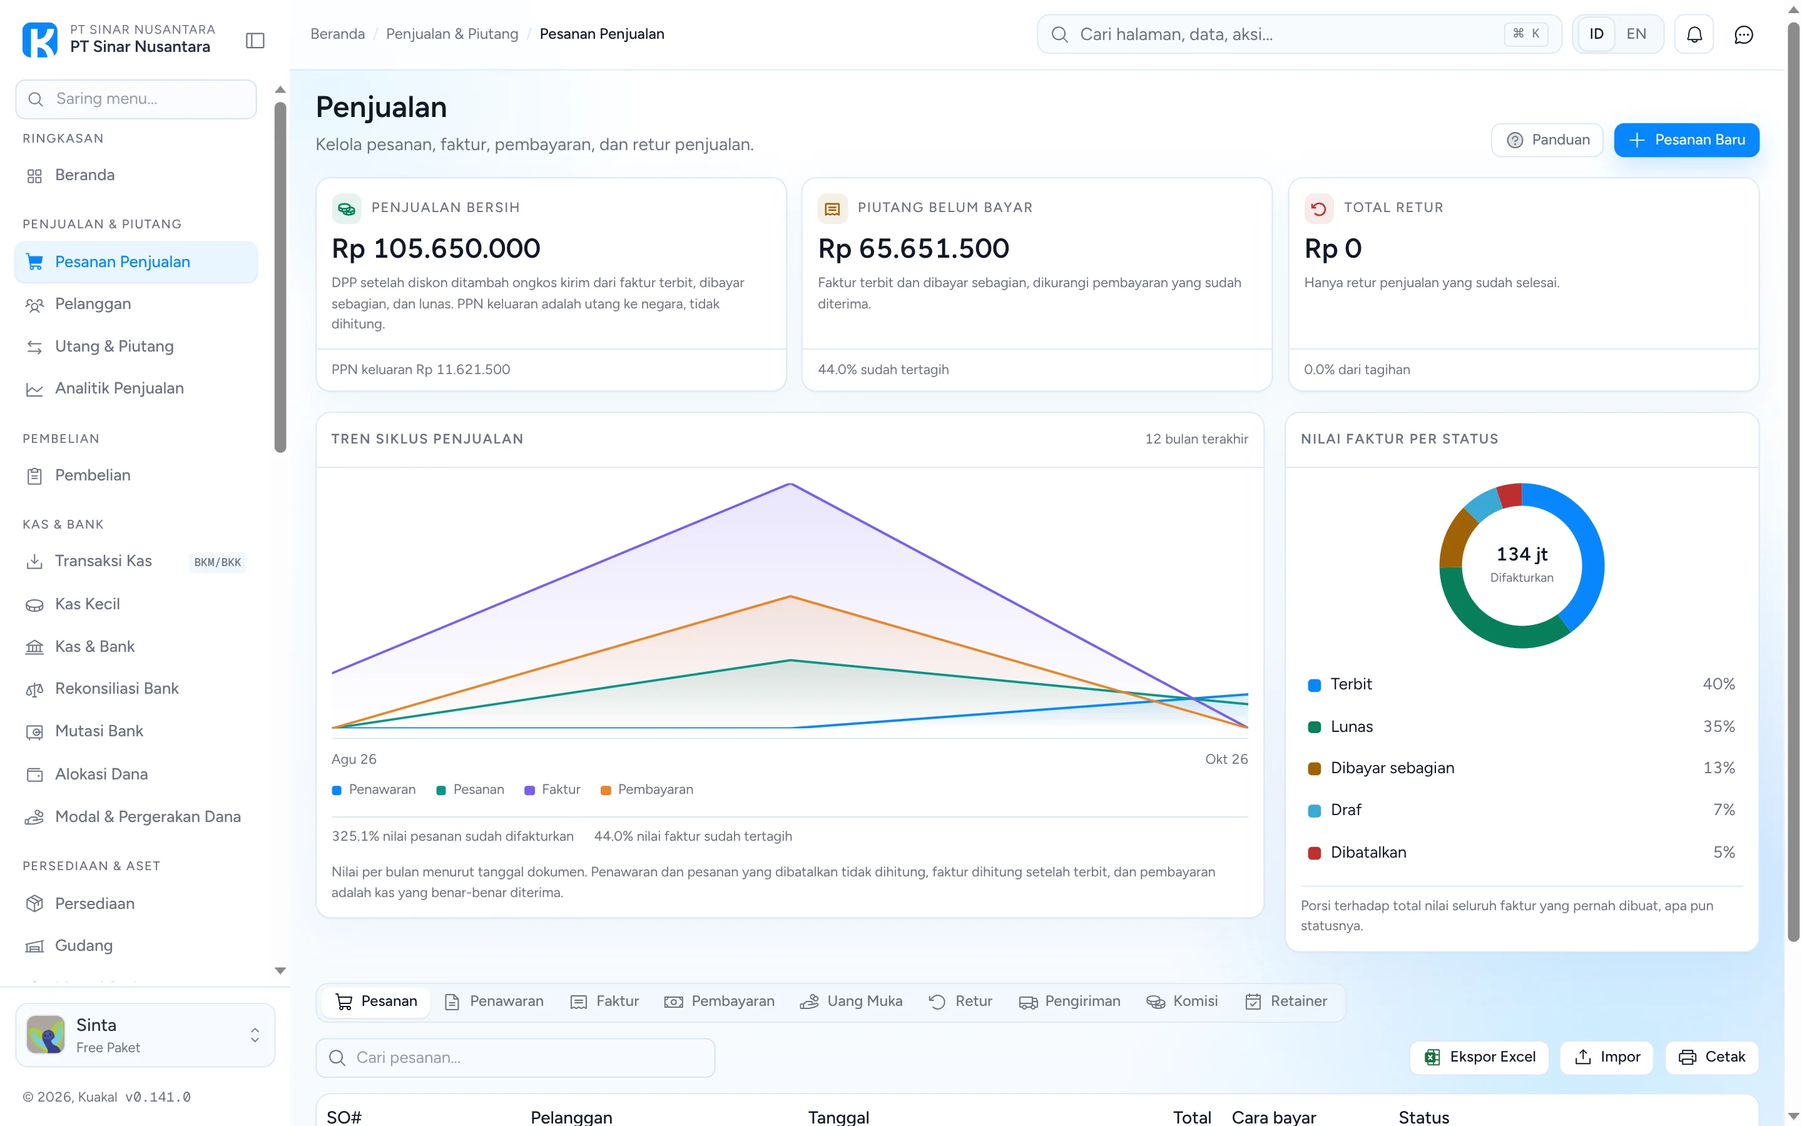Toggle the sidebar collapse icon
The height and width of the screenshot is (1126, 1802).
tap(255, 40)
